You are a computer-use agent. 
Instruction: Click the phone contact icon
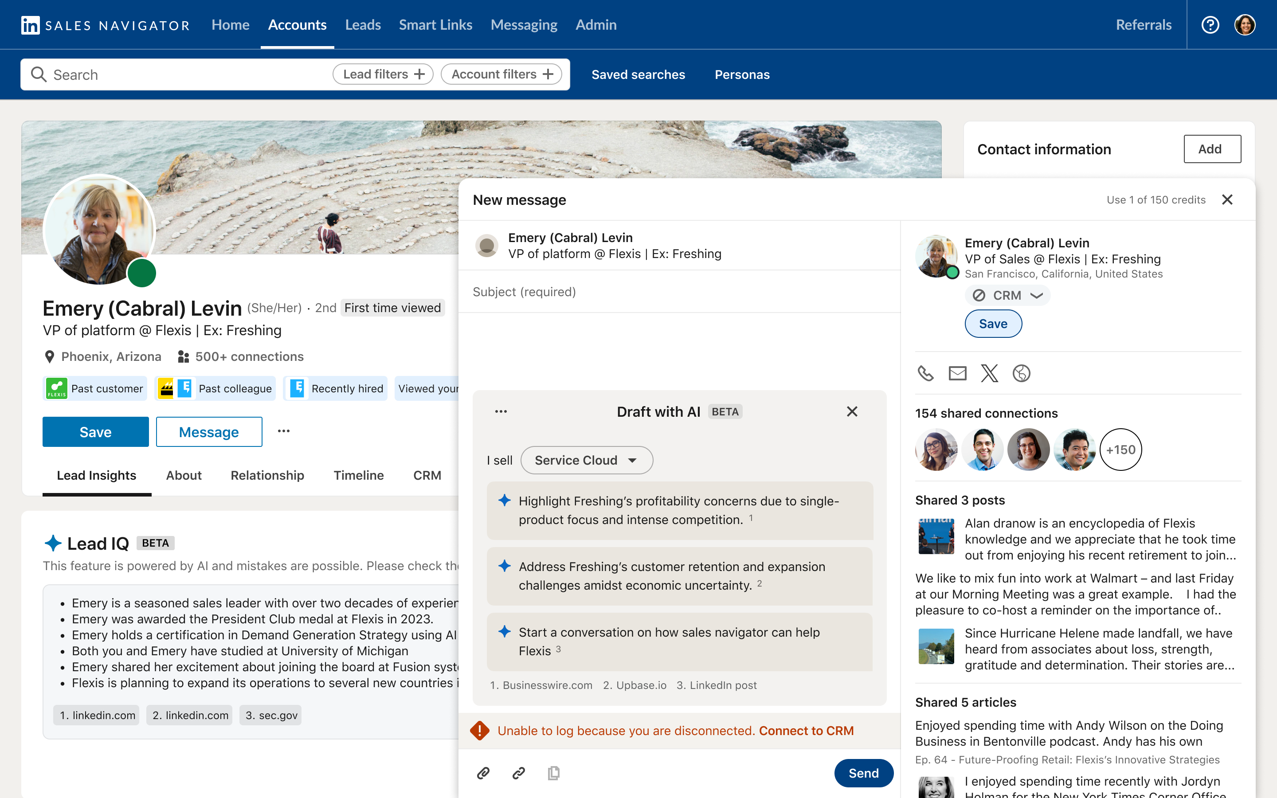coord(925,373)
